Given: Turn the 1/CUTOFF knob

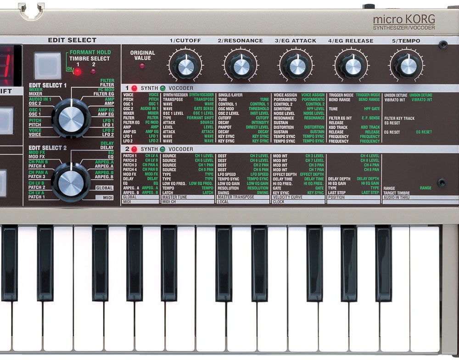Looking at the screenshot, I should pyautogui.click(x=186, y=66).
